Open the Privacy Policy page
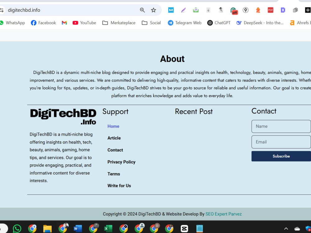 [121, 162]
